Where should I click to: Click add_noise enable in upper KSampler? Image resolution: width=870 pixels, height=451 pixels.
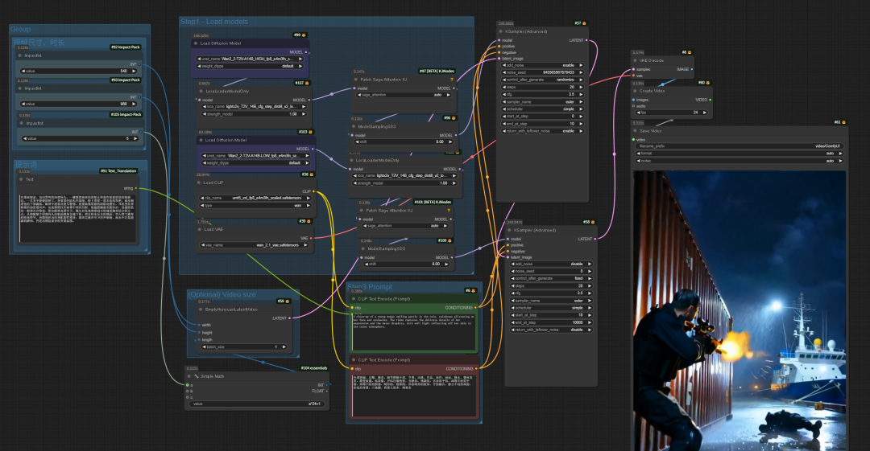543,65
